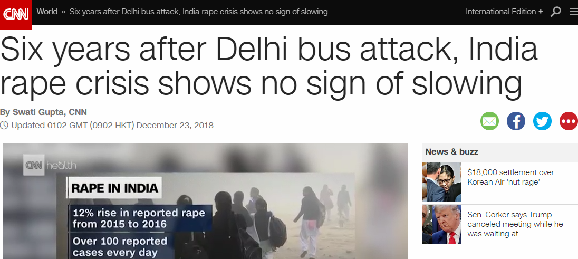This screenshot has width=578, height=259.
Task: Click the News & buzz heading
Action: [x=451, y=151]
